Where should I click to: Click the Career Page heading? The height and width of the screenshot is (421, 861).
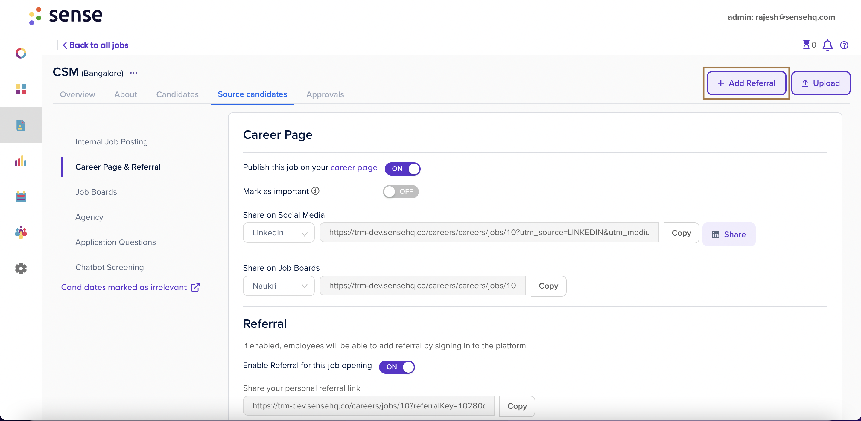coord(278,135)
